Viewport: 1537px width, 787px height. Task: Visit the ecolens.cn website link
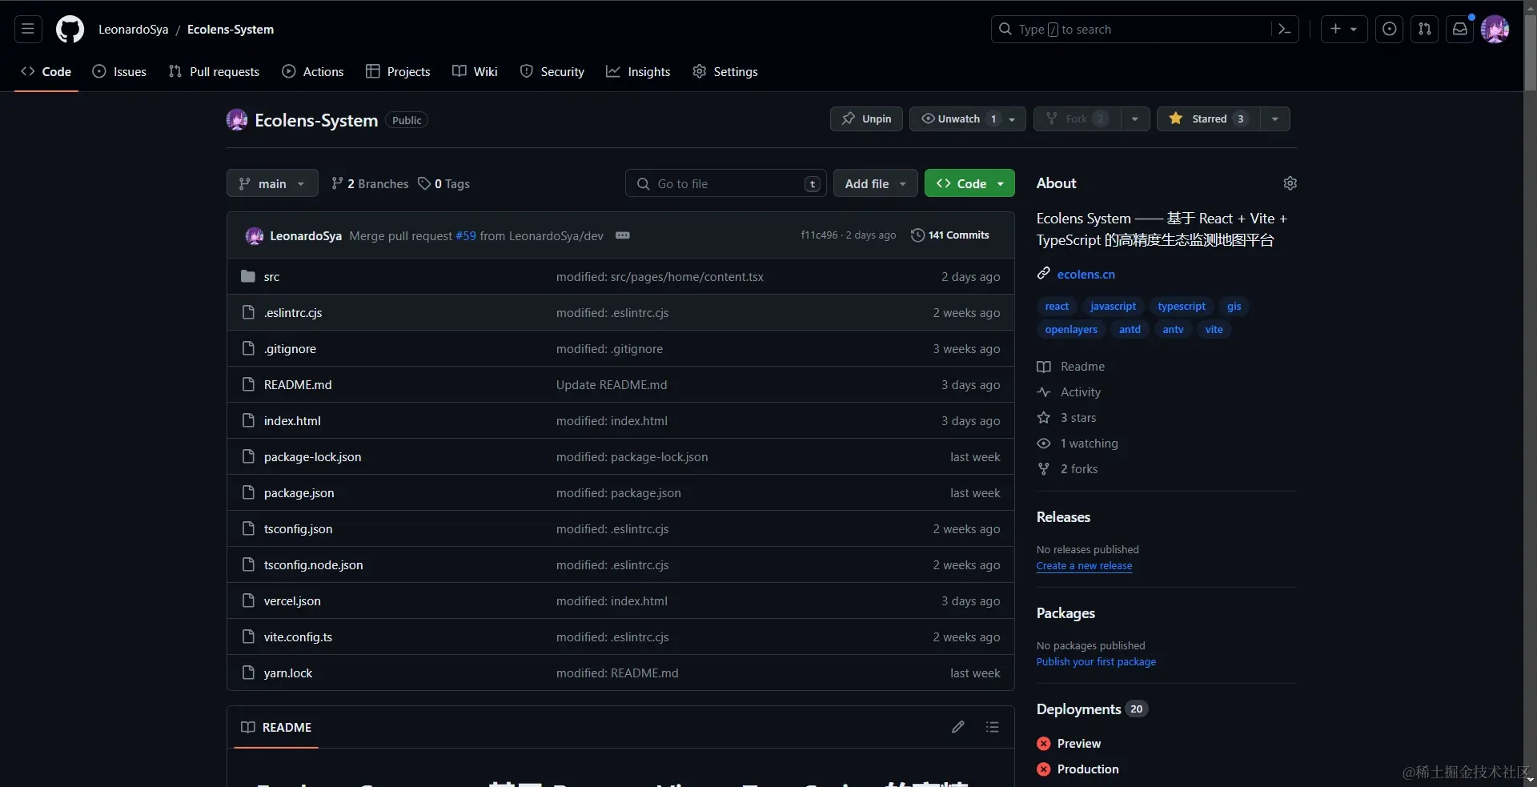(1086, 274)
